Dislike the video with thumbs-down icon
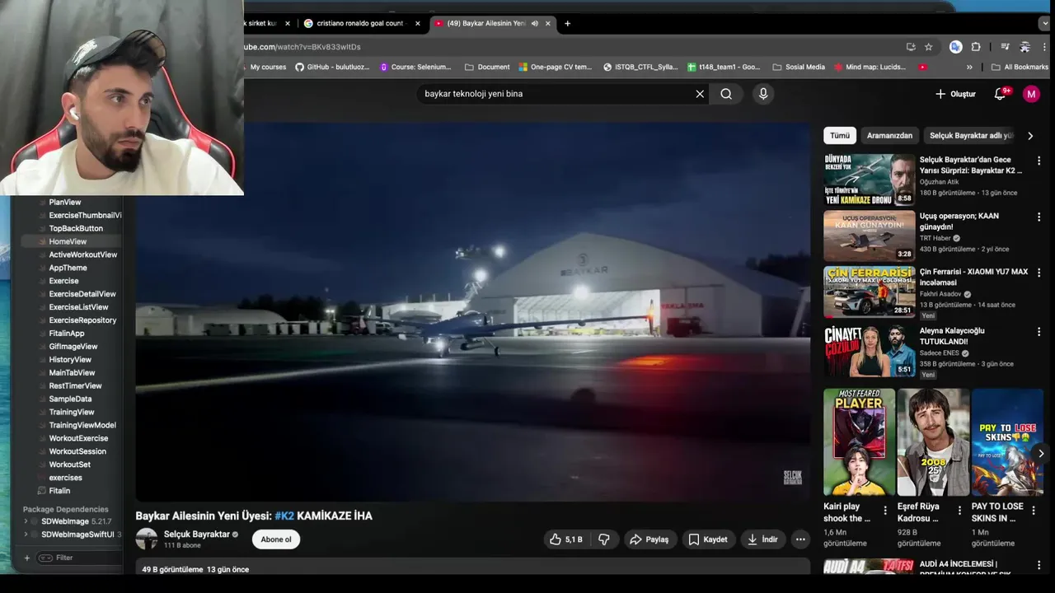1055x593 pixels. pos(604,539)
